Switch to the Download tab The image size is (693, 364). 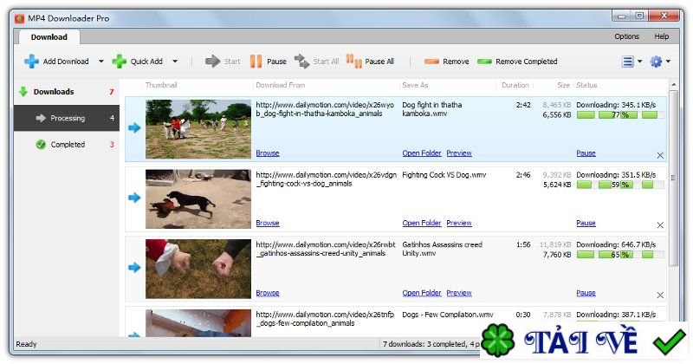click(x=49, y=37)
